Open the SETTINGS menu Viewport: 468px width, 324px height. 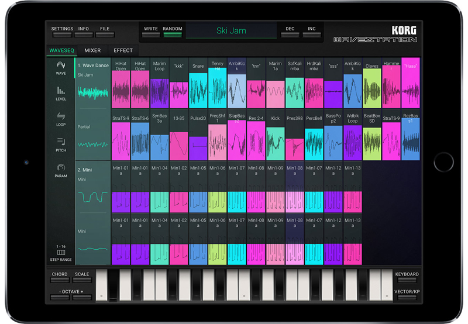[62, 32]
